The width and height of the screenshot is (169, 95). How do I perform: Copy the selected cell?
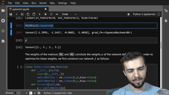click(x=28, y=14)
